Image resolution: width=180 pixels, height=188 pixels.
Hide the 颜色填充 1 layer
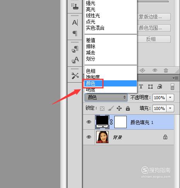tap(89, 122)
